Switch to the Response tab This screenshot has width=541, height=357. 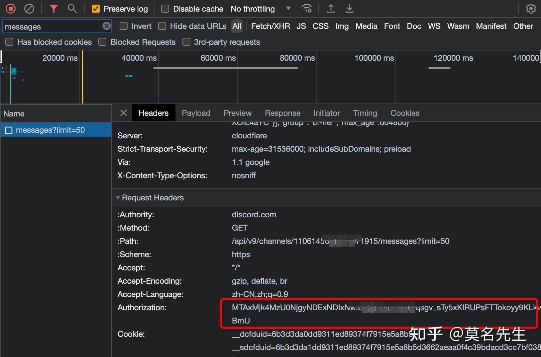282,113
